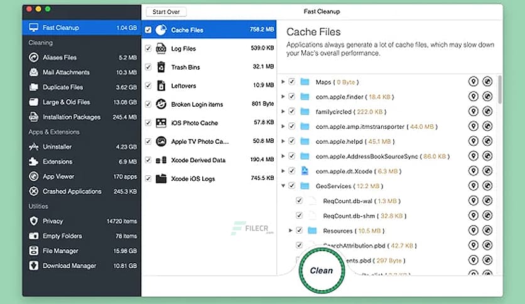Expand the com.apple.finder folder
This screenshot has width=525, height=304.
[x=283, y=97]
